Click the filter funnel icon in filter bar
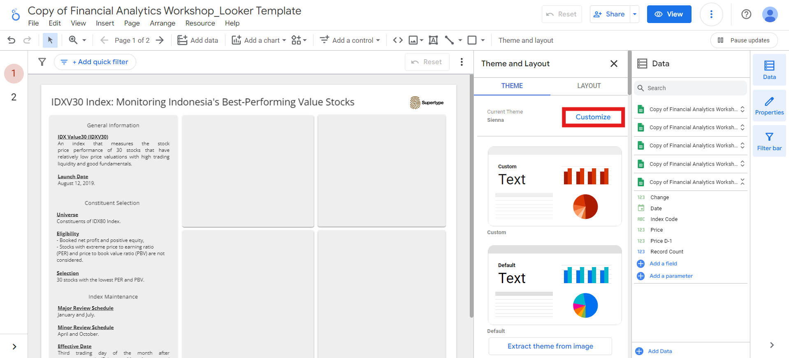The width and height of the screenshot is (789, 358). (x=42, y=62)
